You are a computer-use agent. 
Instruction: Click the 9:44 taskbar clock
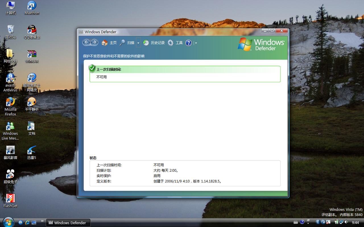tap(355, 222)
